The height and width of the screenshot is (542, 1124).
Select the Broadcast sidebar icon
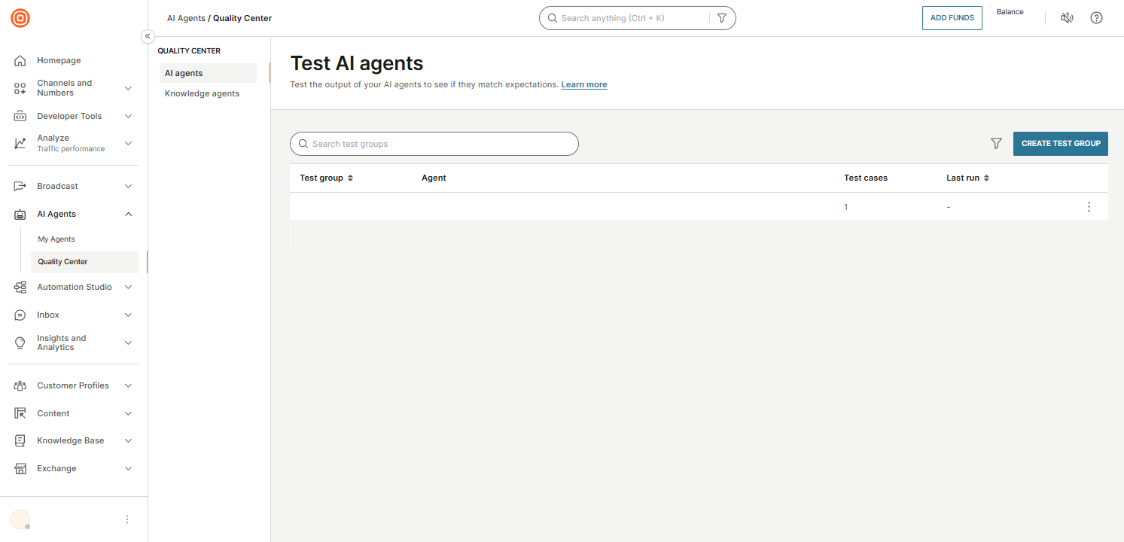20,186
